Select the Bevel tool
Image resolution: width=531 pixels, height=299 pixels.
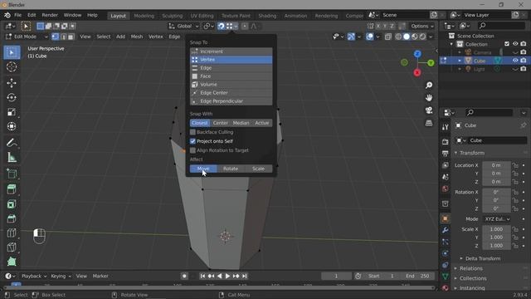[x=12, y=218]
